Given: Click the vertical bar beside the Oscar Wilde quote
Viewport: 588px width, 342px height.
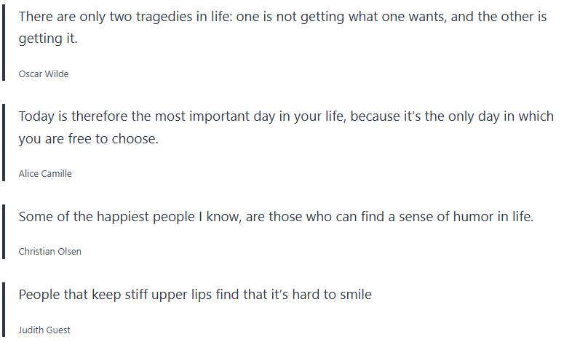Looking at the screenshot, I should [x=4, y=44].
